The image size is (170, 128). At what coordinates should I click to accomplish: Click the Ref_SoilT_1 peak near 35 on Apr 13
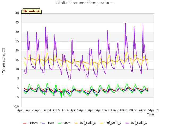pyautogui.click(x=125, y=23)
